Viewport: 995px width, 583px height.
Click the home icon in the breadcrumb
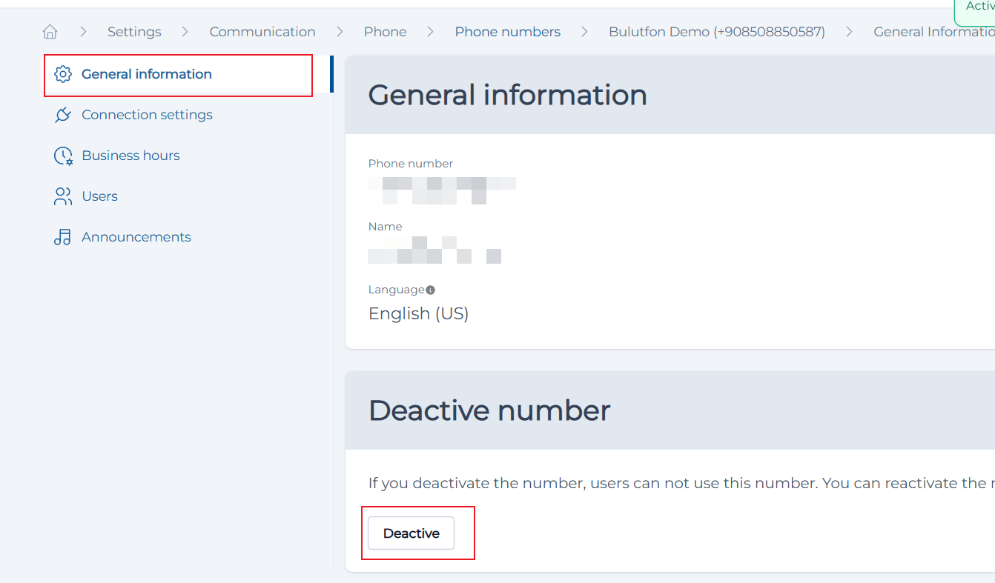[x=50, y=31]
